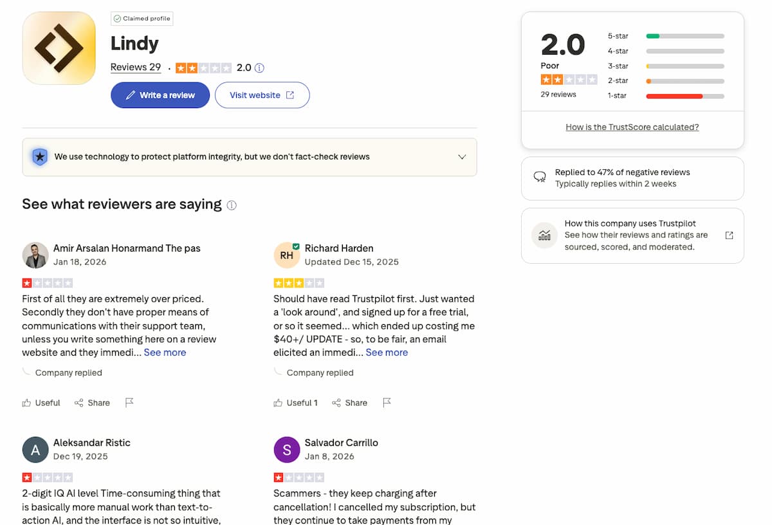Click the "Reviews 29" link
772x525 pixels.
tap(135, 67)
